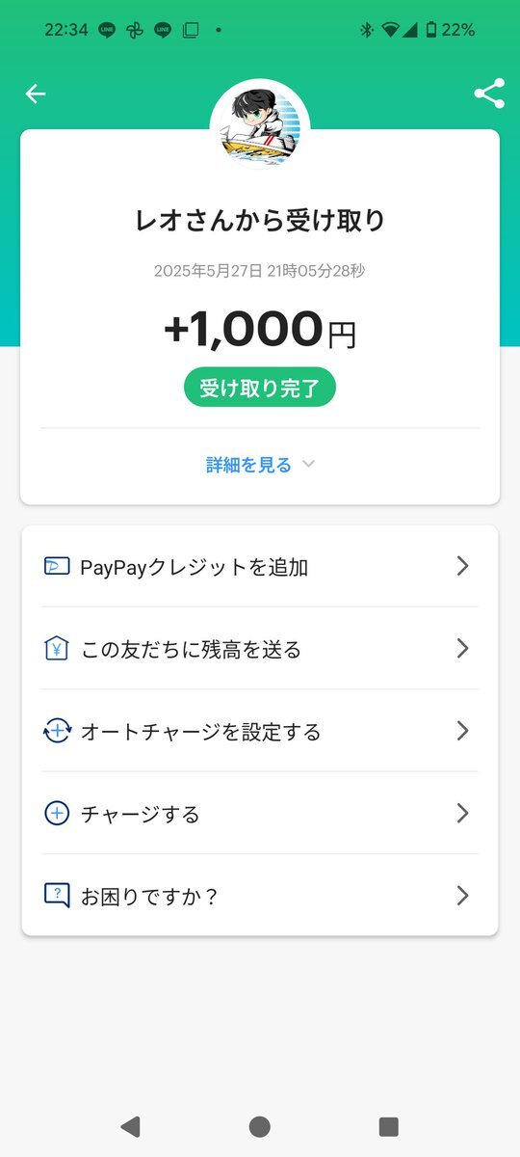The image size is (520, 1157).
Task: Click the chevron on オートチャージ row
Action: pos(462,731)
